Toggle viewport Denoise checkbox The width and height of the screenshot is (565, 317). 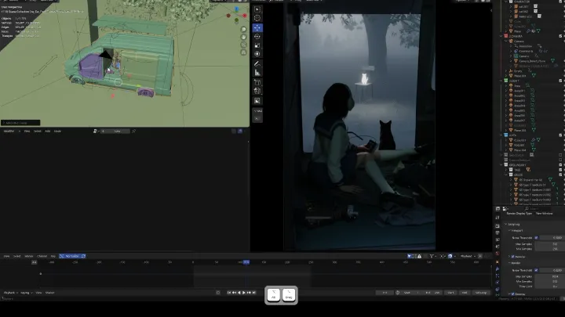coord(512,257)
